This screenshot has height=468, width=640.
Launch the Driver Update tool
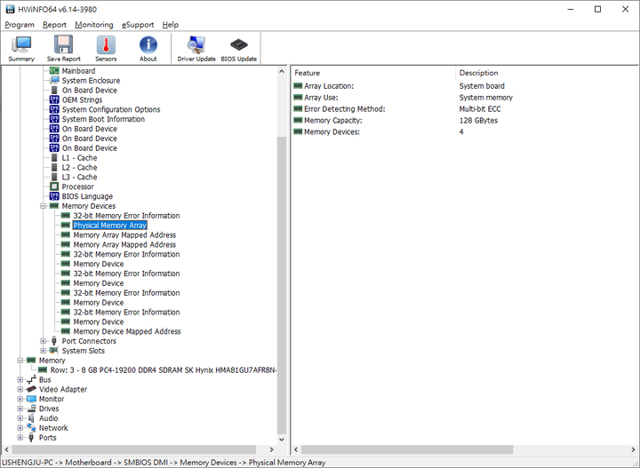click(x=196, y=49)
